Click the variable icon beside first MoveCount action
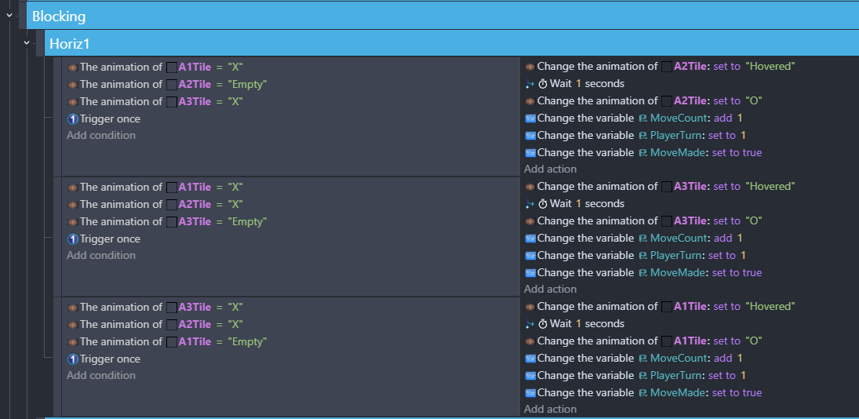The image size is (859, 419). (x=530, y=118)
